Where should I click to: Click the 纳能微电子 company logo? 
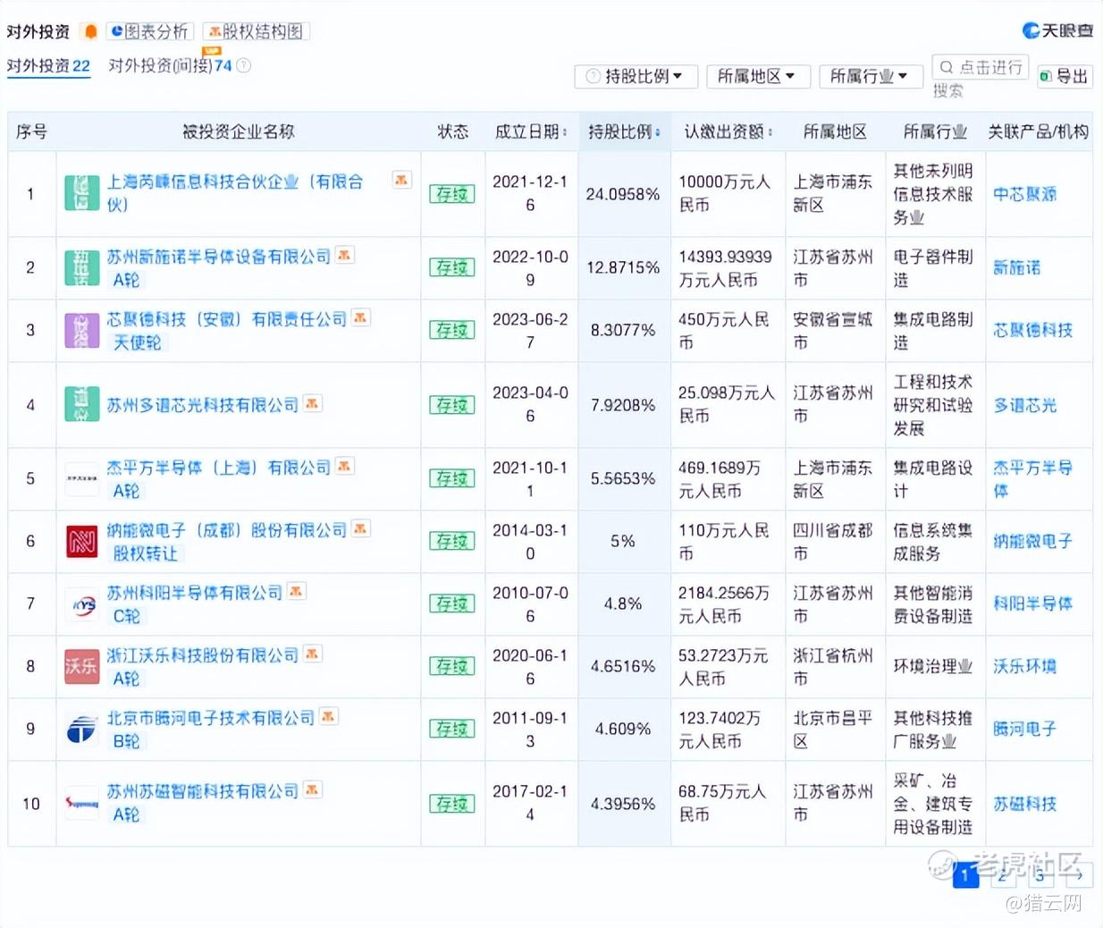click(82, 541)
